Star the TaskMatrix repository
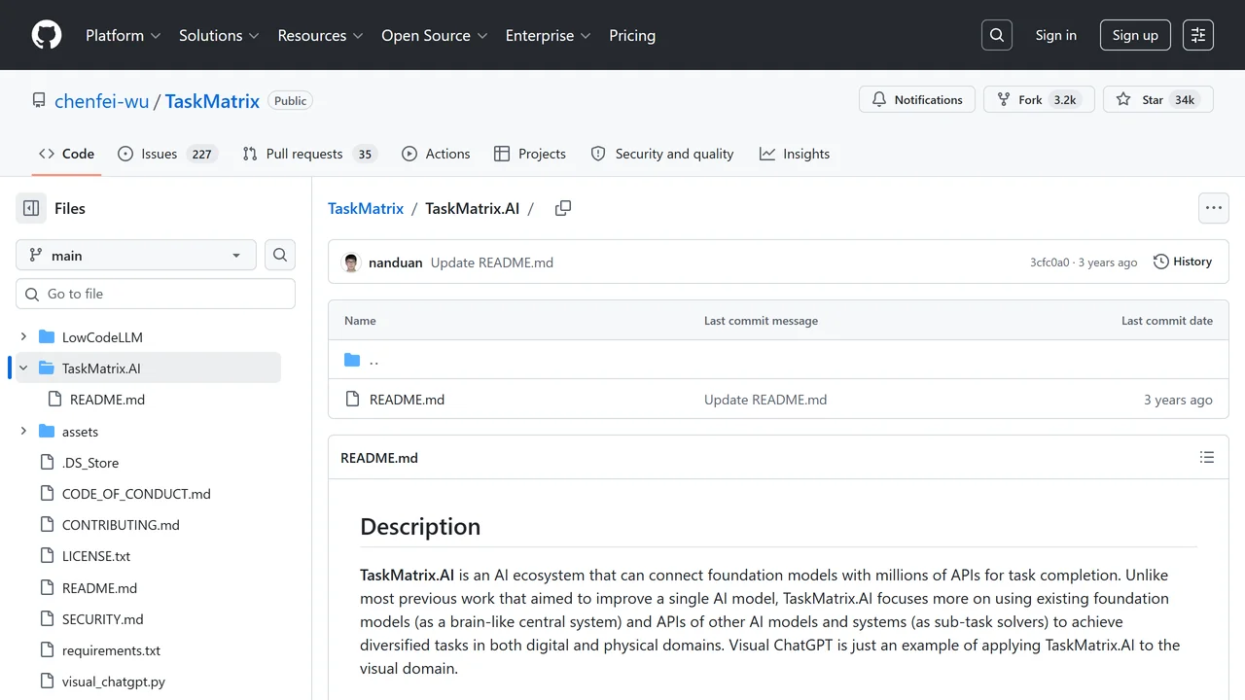The image size is (1245, 700). pyautogui.click(x=1158, y=99)
